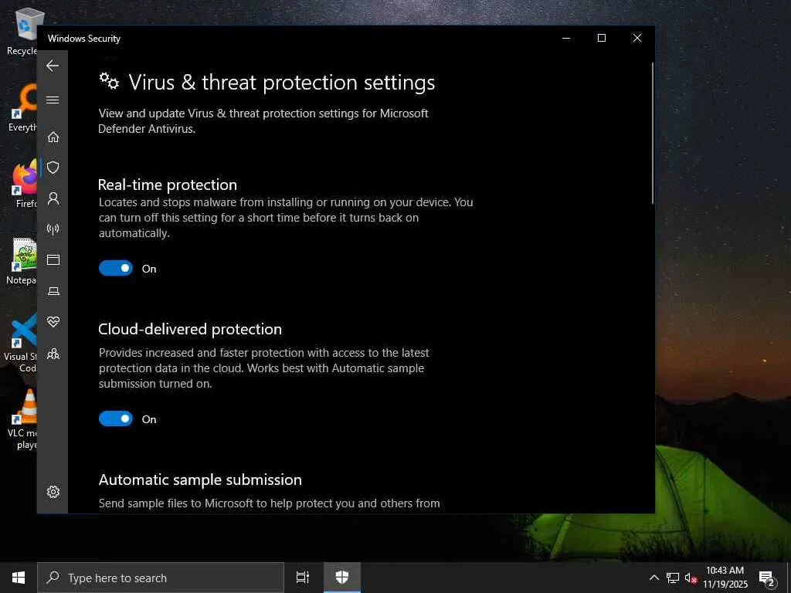Open Device performance & health heart icon
791x593 pixels.
[53, 321]
